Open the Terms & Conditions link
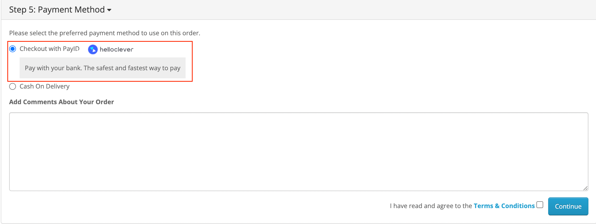 [504, 206]
